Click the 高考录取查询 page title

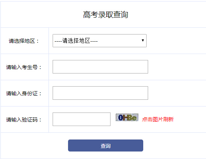[106, 15]
